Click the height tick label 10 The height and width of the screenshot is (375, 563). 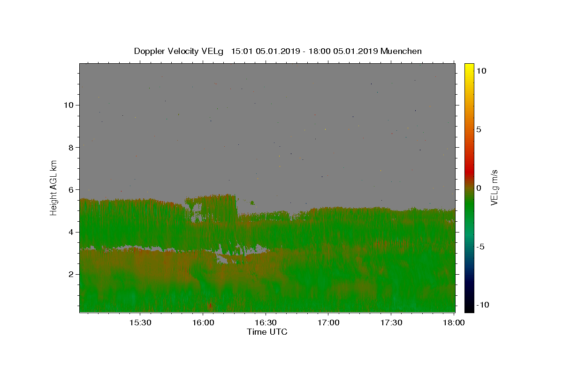click(69, 105)
